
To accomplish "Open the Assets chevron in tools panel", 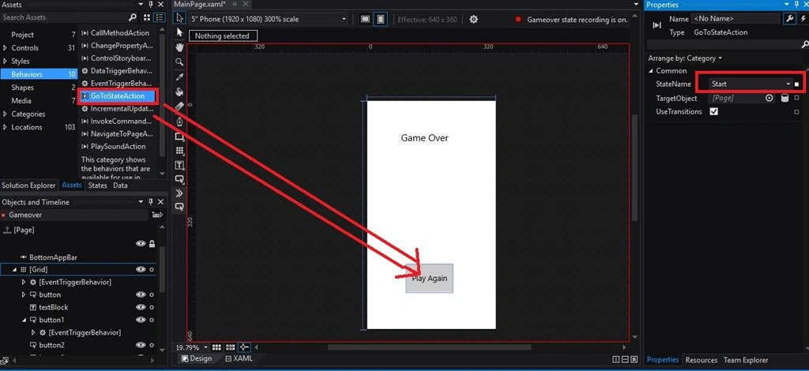I will (x=179, y=193).
